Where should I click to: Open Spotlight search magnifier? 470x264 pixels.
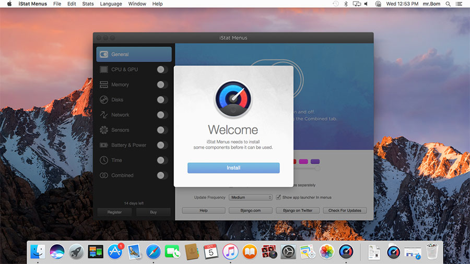[x=448, y=4]
